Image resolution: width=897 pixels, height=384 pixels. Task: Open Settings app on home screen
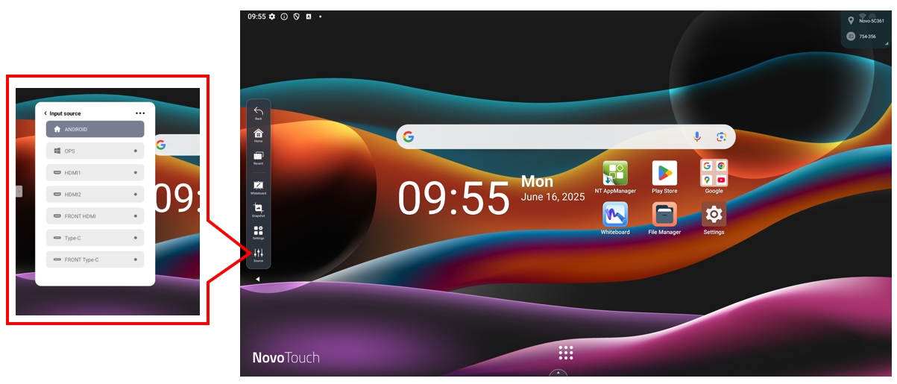click(714, 218)
